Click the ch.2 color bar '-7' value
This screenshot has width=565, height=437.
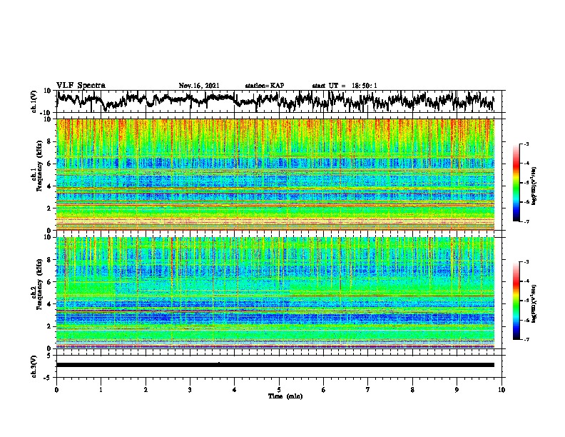tap(526, 339)
